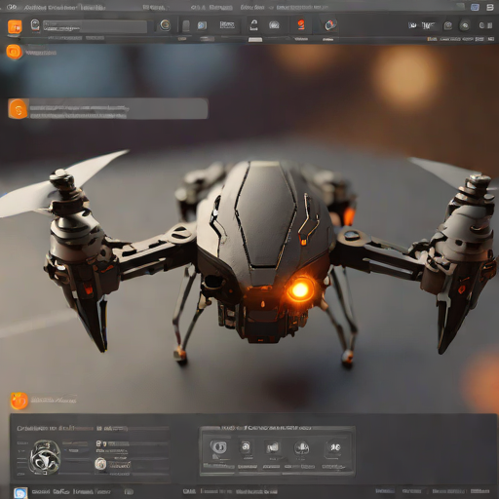Click the padlock-shaped toolbar icon
Viewport: 499px width, 499px height.
point(253,24)
